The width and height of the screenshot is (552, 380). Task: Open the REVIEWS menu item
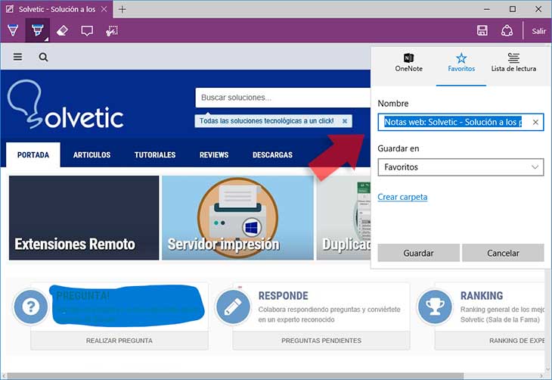pyautogui.click(x=214, y=154)
